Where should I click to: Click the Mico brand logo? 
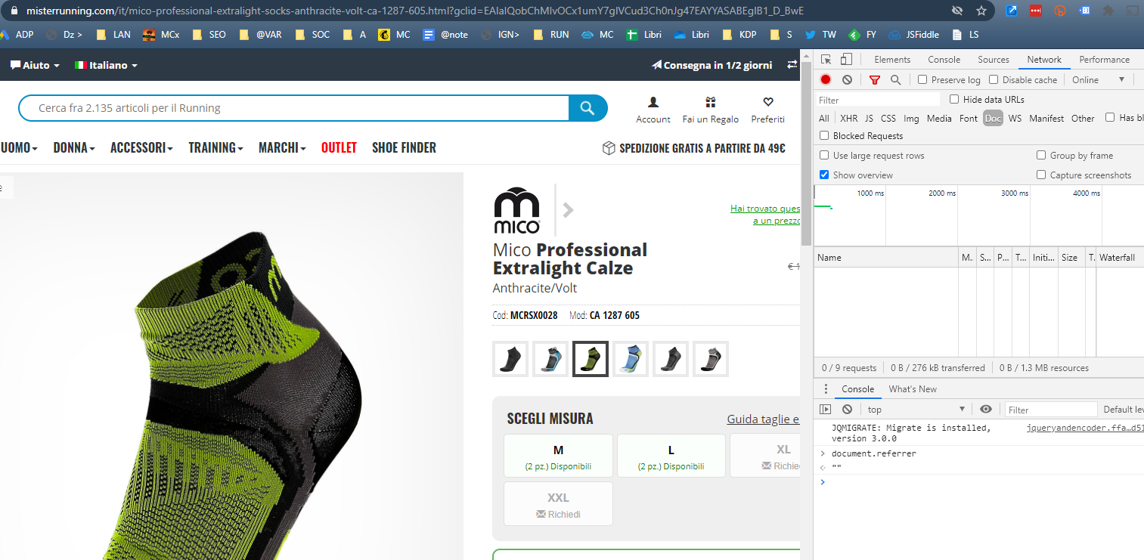click(516, 210)
